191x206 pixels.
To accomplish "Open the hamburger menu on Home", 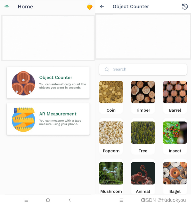I will click(x=7, y=7).
